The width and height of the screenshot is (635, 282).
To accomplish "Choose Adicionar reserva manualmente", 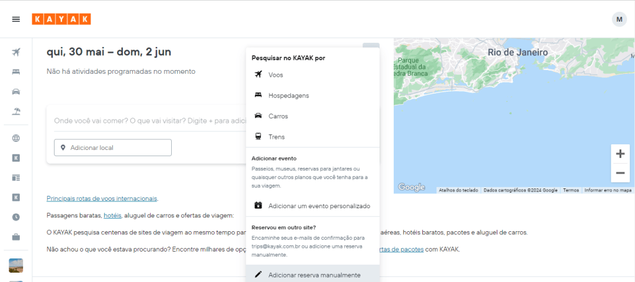I will 313,275.
